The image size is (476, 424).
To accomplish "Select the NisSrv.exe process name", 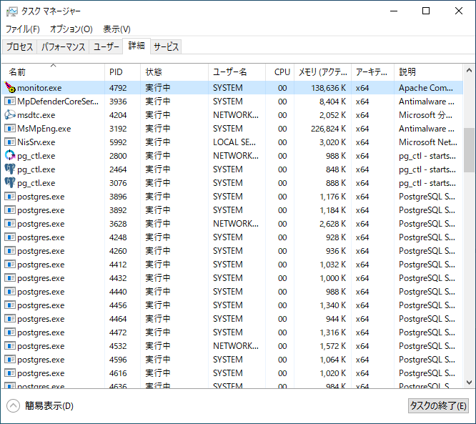I will pos(36,142).
